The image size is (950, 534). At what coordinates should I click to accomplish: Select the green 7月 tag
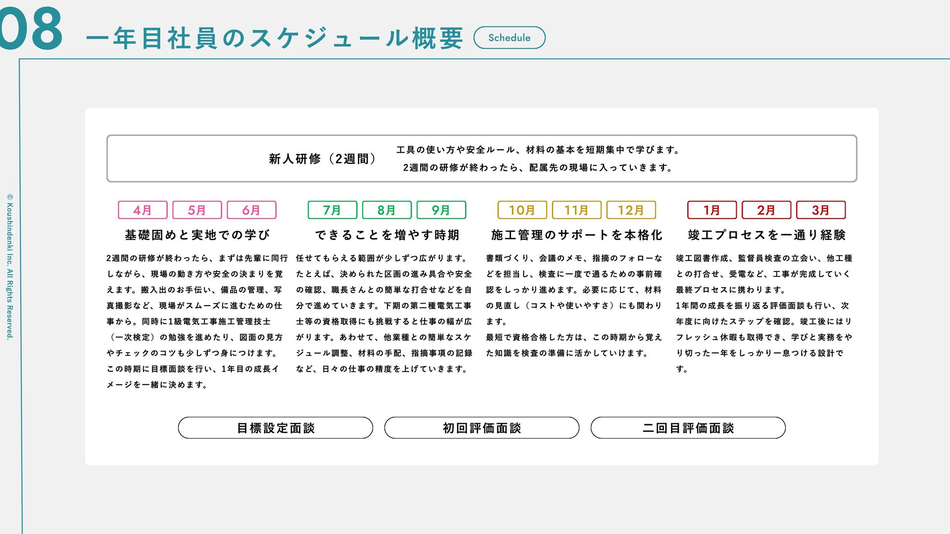[332, 210]
